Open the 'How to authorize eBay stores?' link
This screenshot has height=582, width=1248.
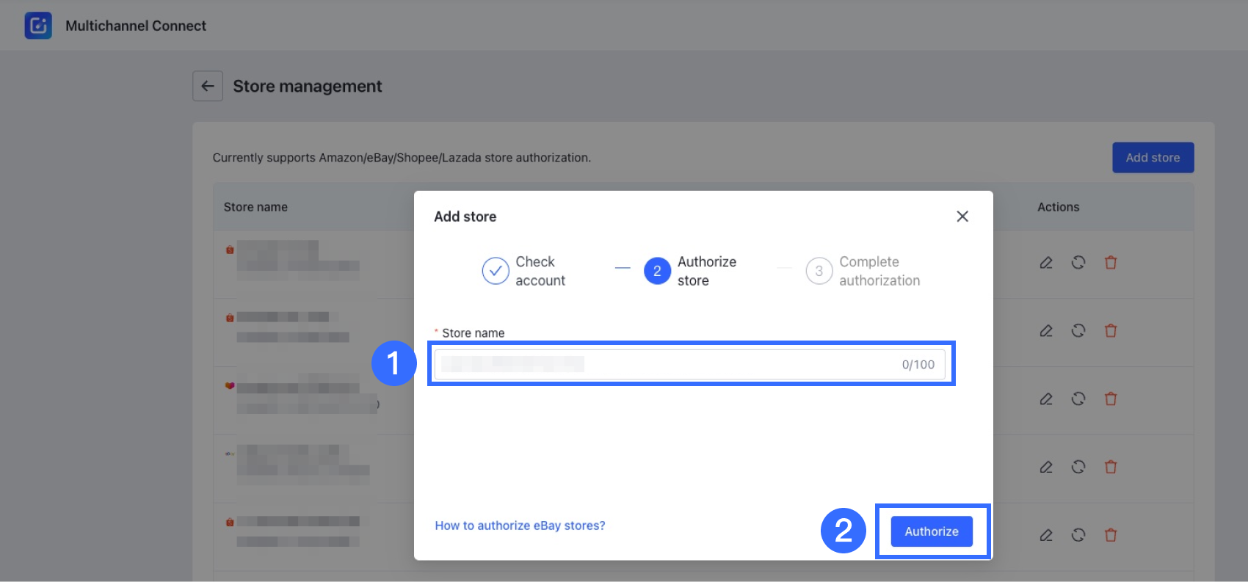[520, 525]
